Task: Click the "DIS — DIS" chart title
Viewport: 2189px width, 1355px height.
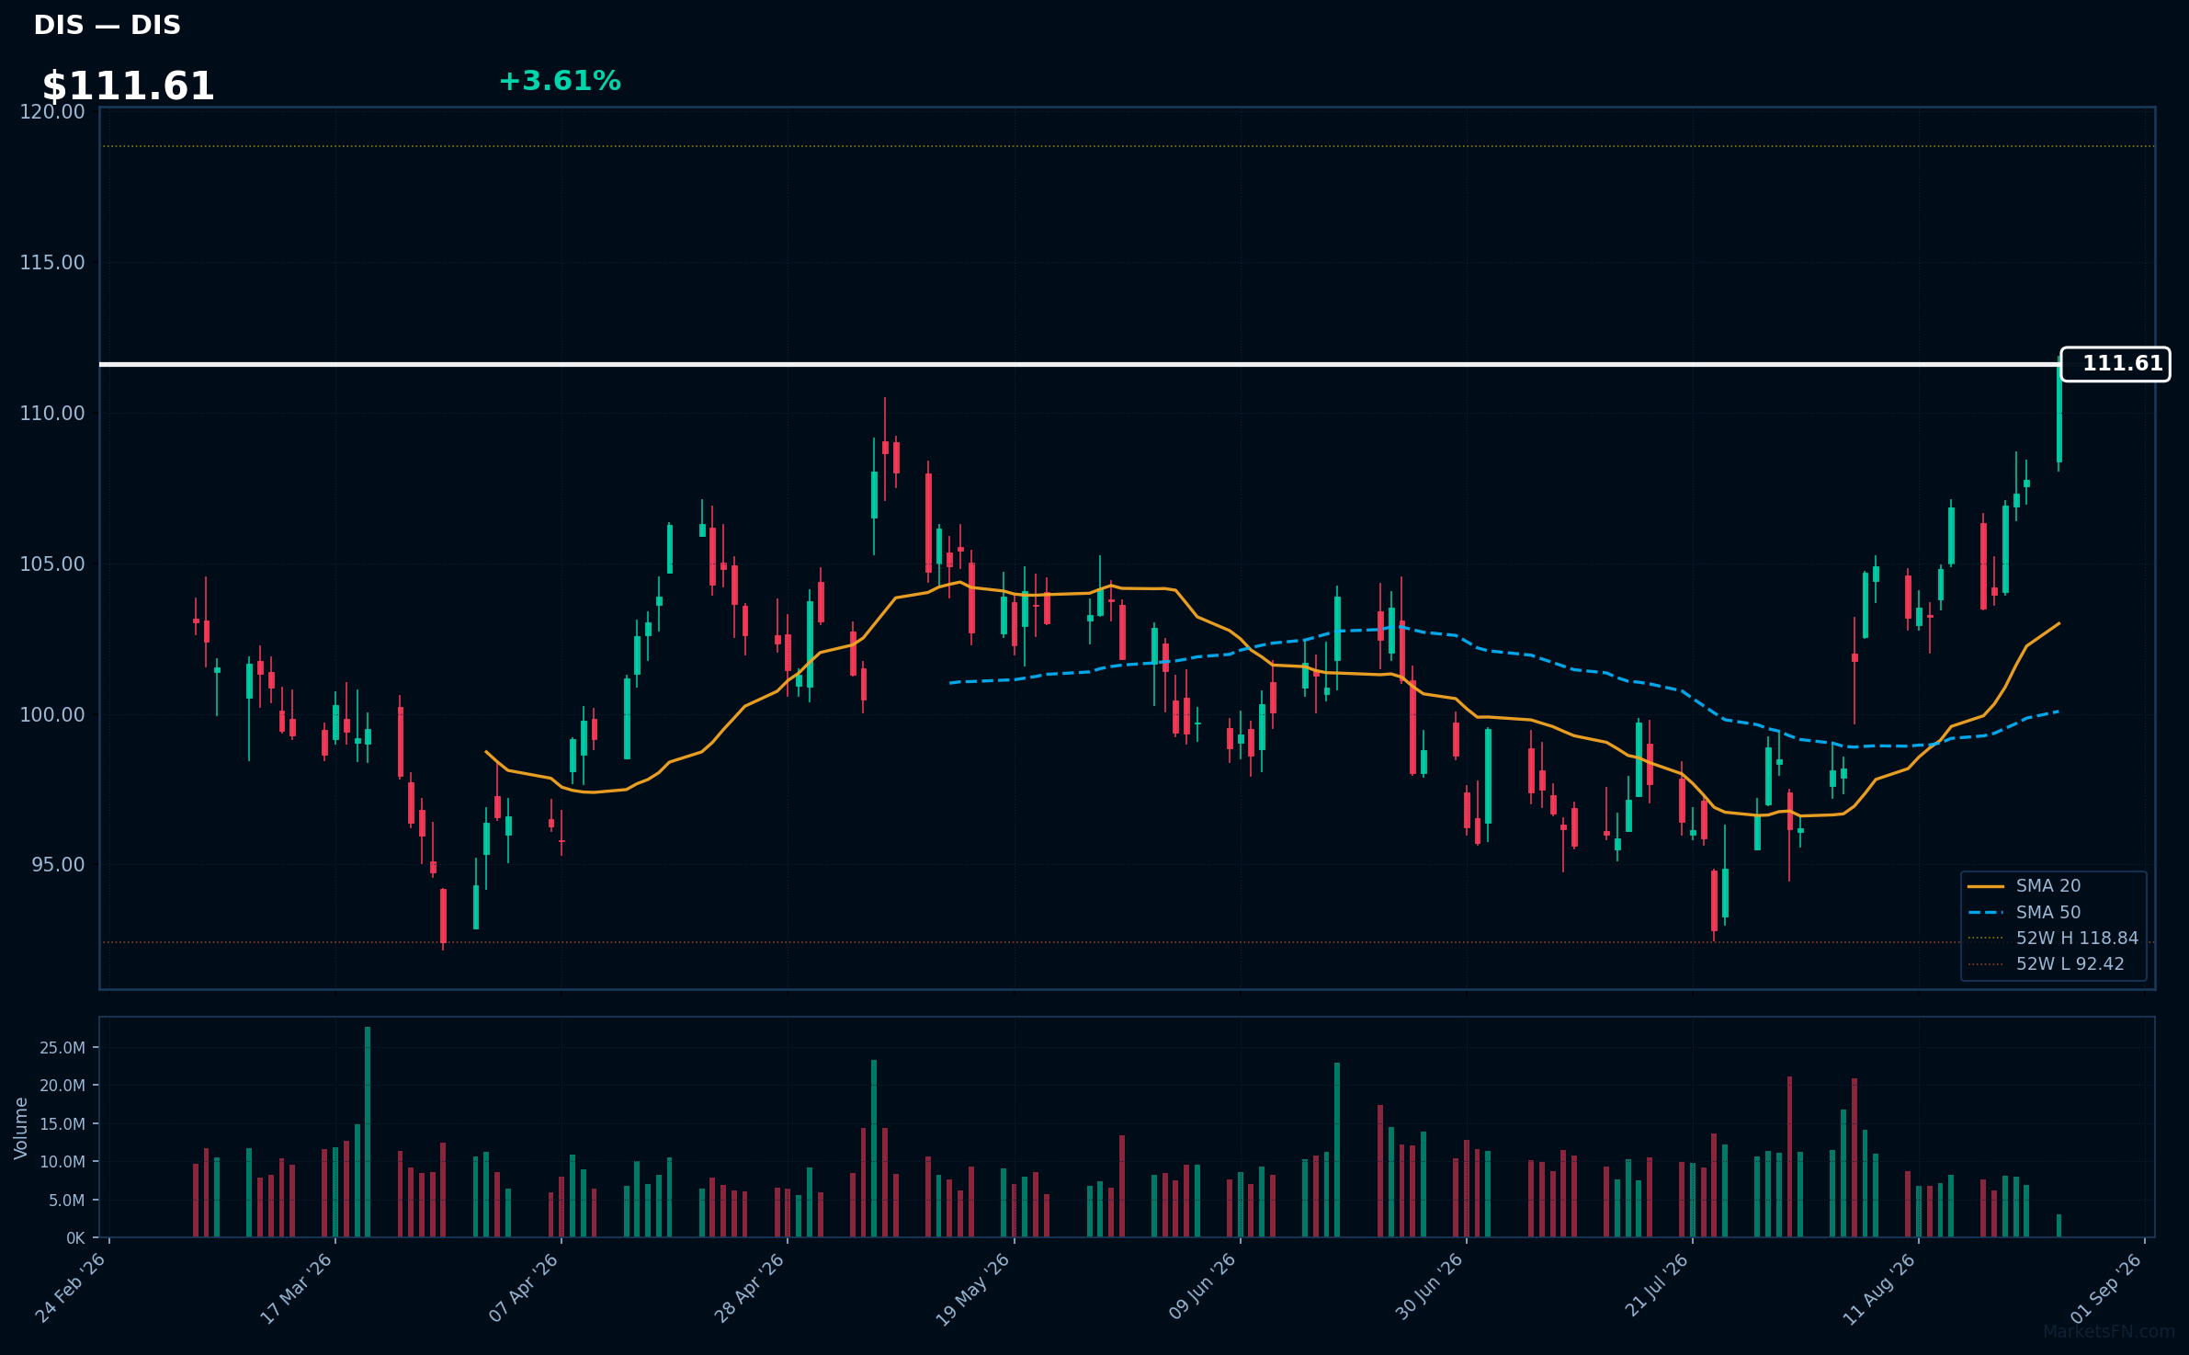Action: 107,26
